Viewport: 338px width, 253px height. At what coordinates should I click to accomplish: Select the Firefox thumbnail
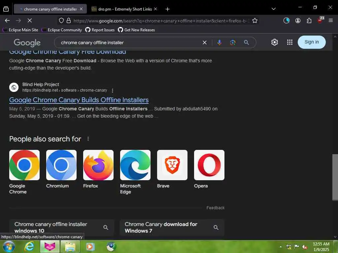(x=98, y=165)
